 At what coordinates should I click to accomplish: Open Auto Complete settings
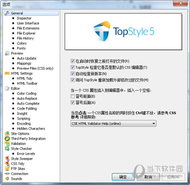coord(28,104)
